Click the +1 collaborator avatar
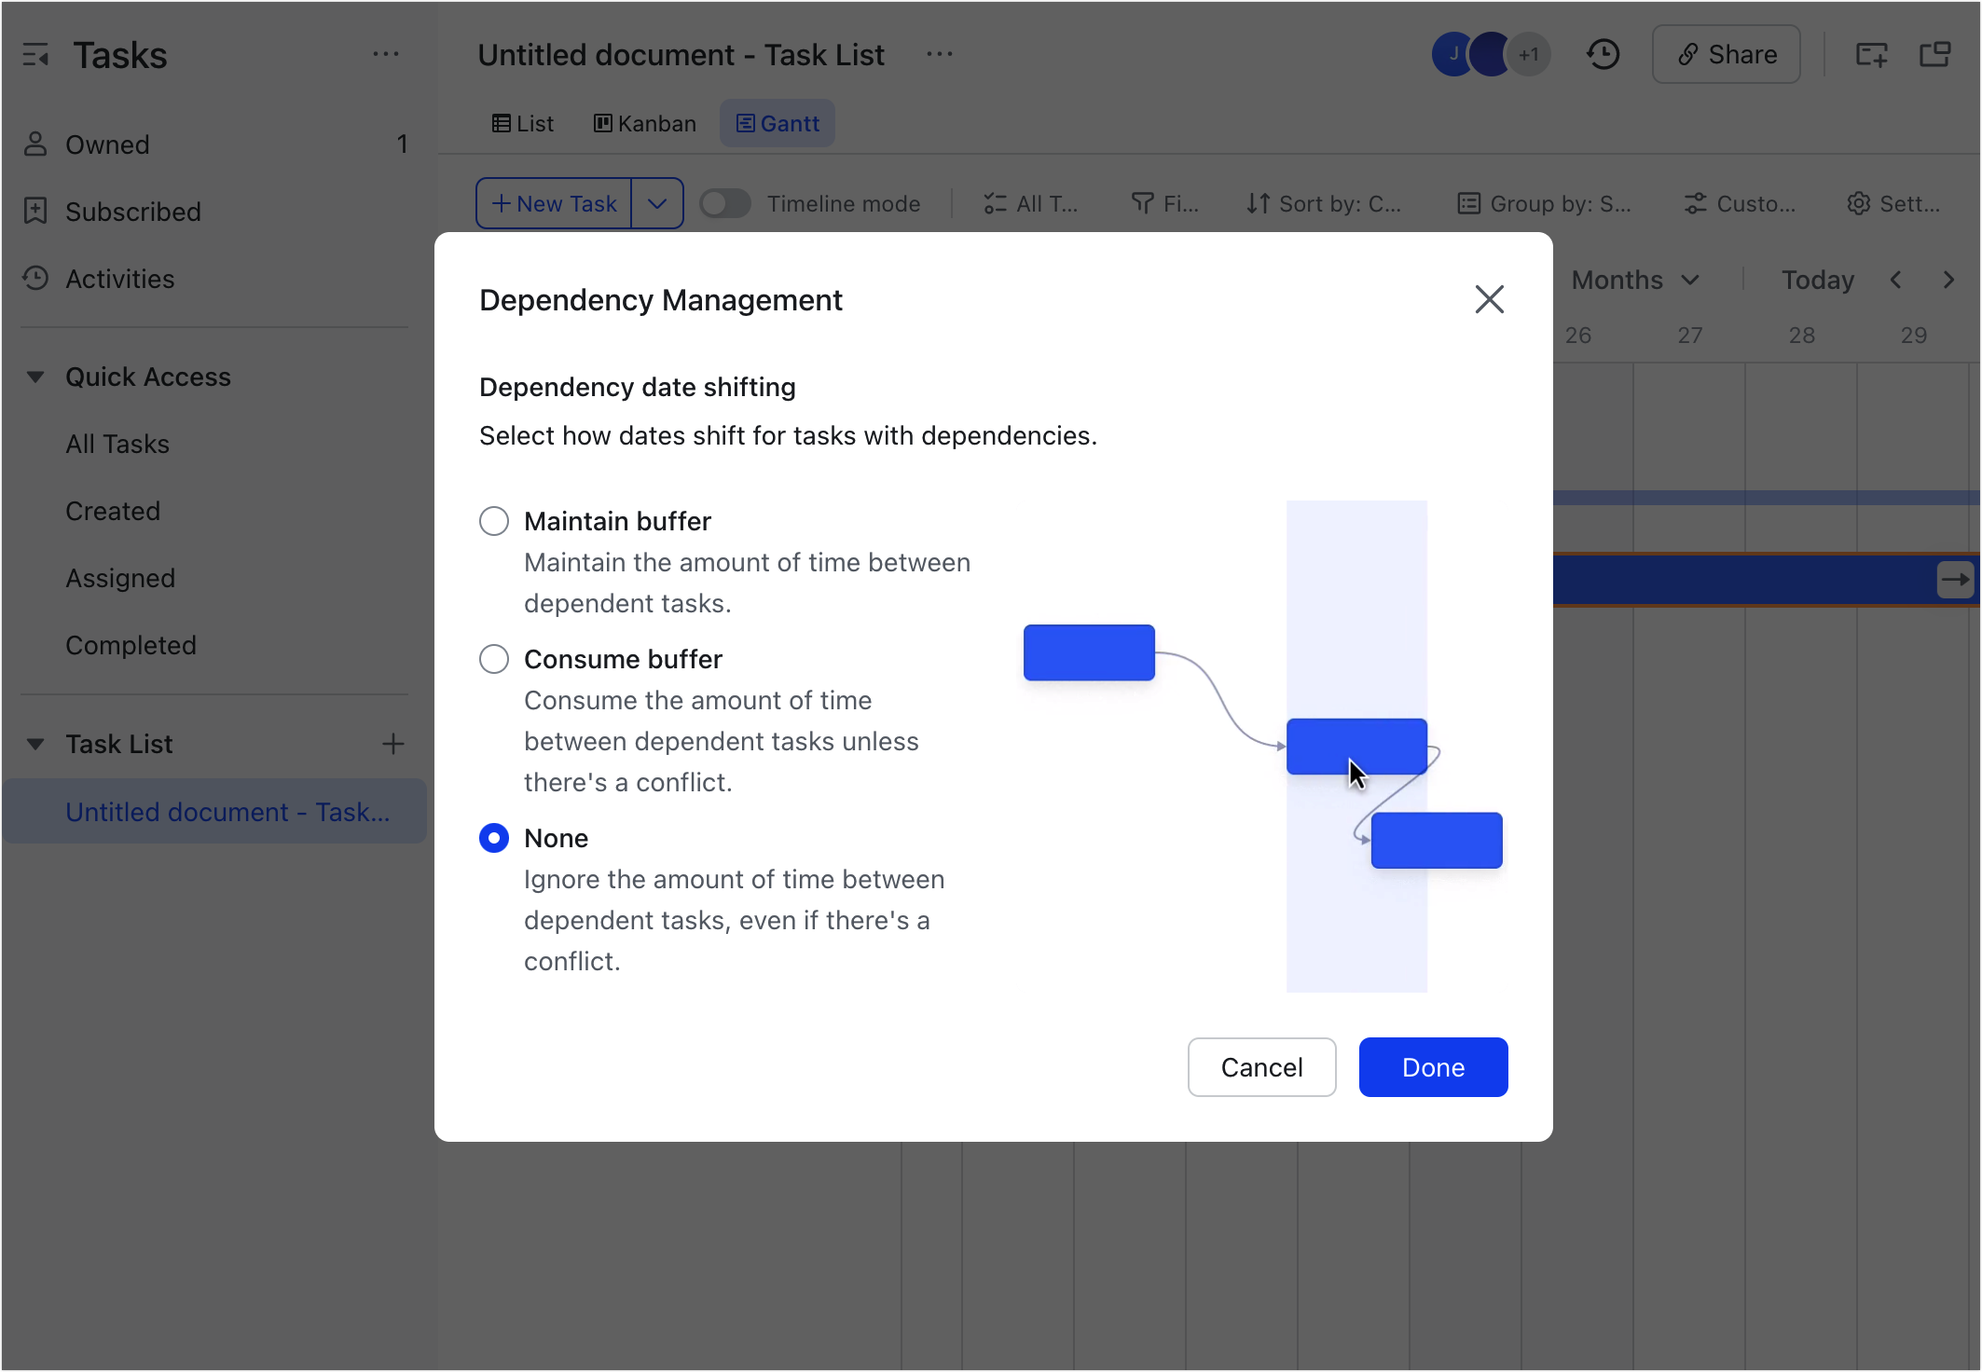1982x1372 pixels. tap(1527, 54)
